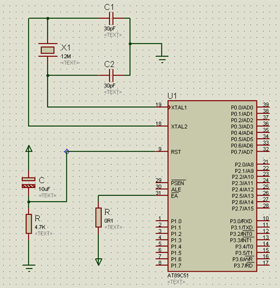Select the AT89C51 chip body
The image size is (280, 288).
(x=212, y=186)
